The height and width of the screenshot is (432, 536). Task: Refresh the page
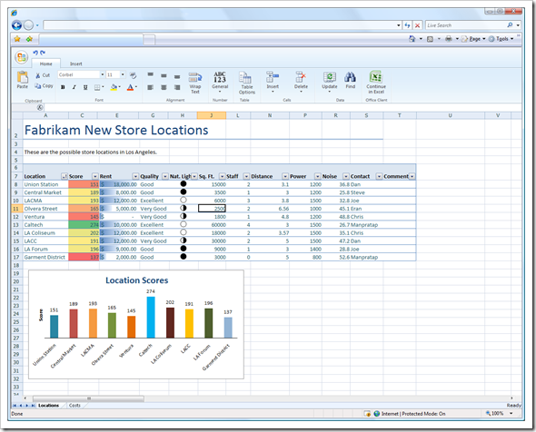(408, 25)
